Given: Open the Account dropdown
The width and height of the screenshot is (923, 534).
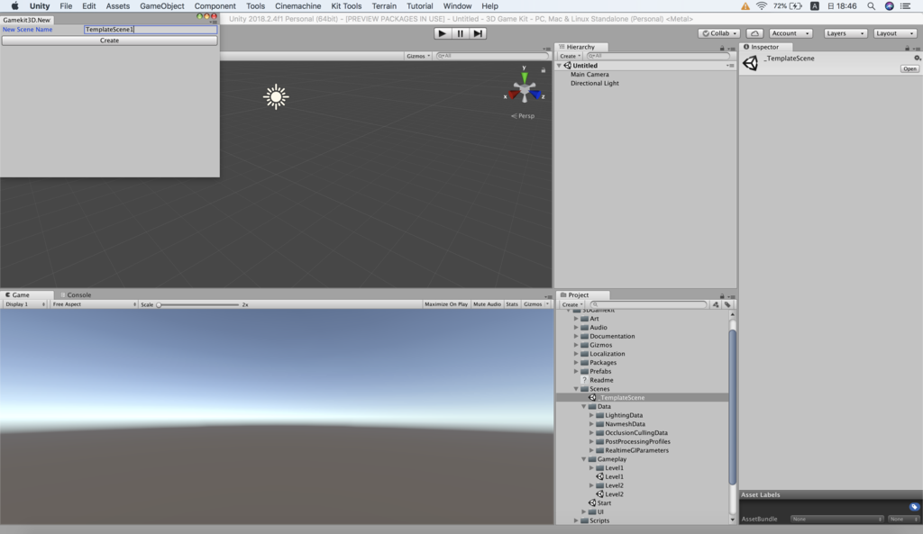Looking at the screenshot, I should coord(790,33).
